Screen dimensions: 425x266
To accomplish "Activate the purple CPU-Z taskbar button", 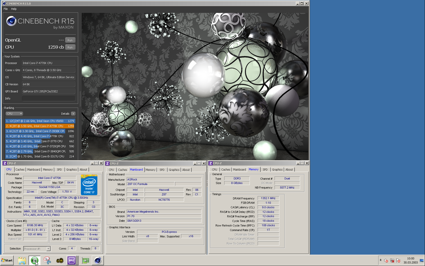I will click(x=72, y=260).
